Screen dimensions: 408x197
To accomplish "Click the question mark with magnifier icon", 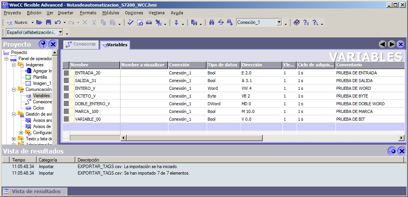I will coord(315,23).
